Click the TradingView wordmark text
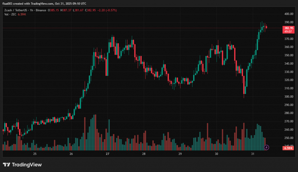 click(x=26, y=165)
